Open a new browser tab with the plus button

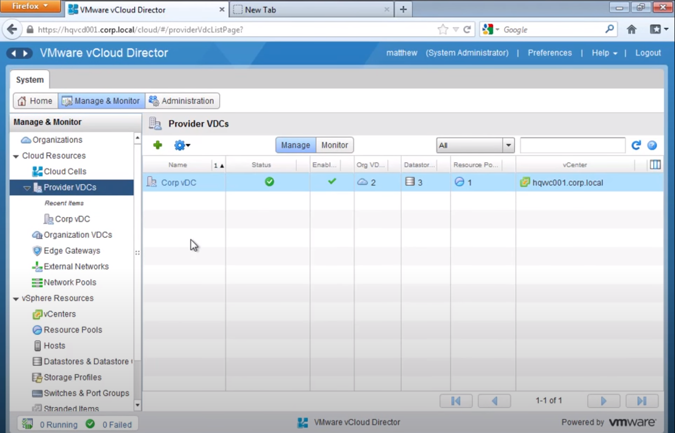coord(403,9)
